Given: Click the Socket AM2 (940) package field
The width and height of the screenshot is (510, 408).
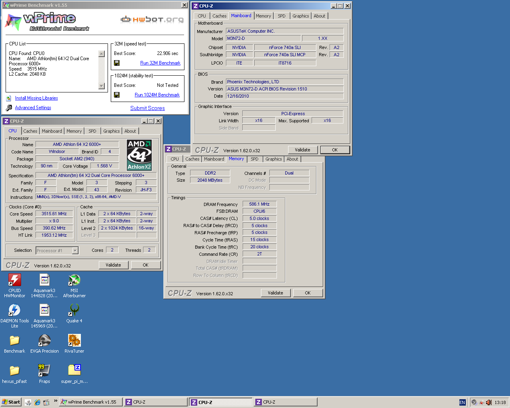Looking at the screenshot, I should click(77, 159).
